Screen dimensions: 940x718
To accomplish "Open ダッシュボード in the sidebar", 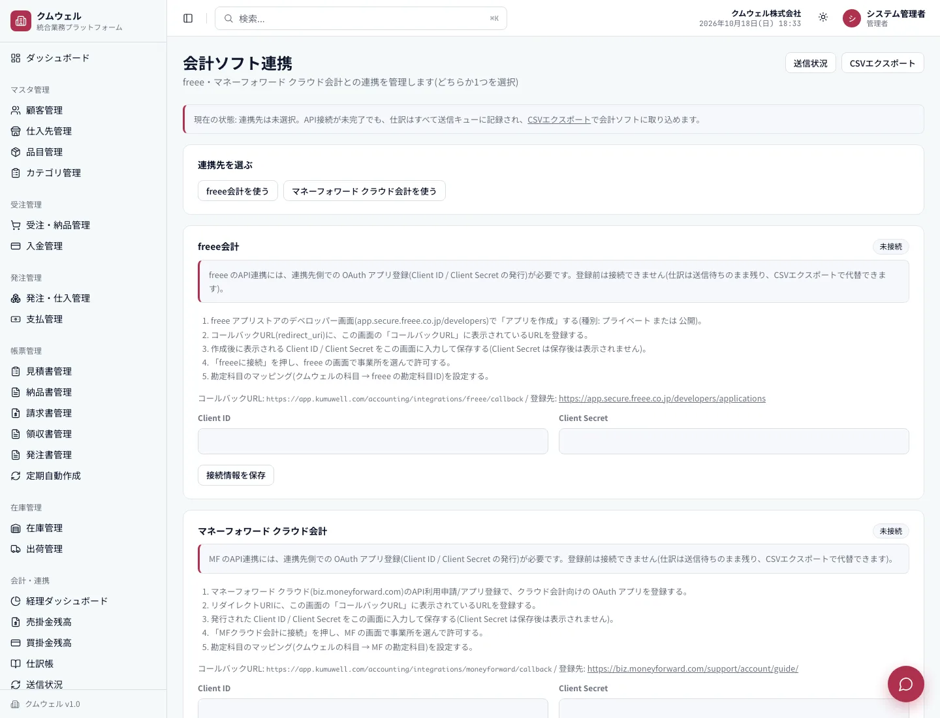I will pyautogui.click(x=83, y=58).
